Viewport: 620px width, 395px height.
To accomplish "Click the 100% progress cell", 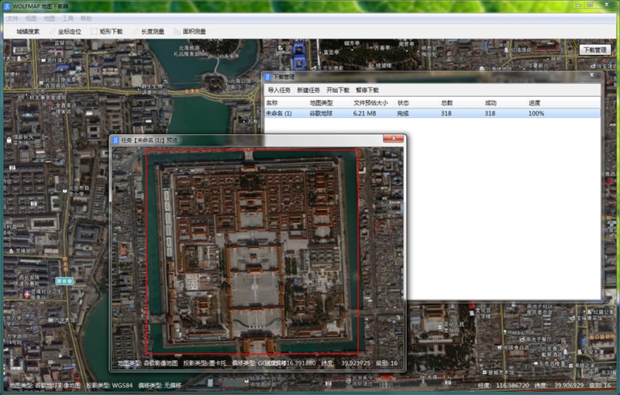I will coord(536,113).
